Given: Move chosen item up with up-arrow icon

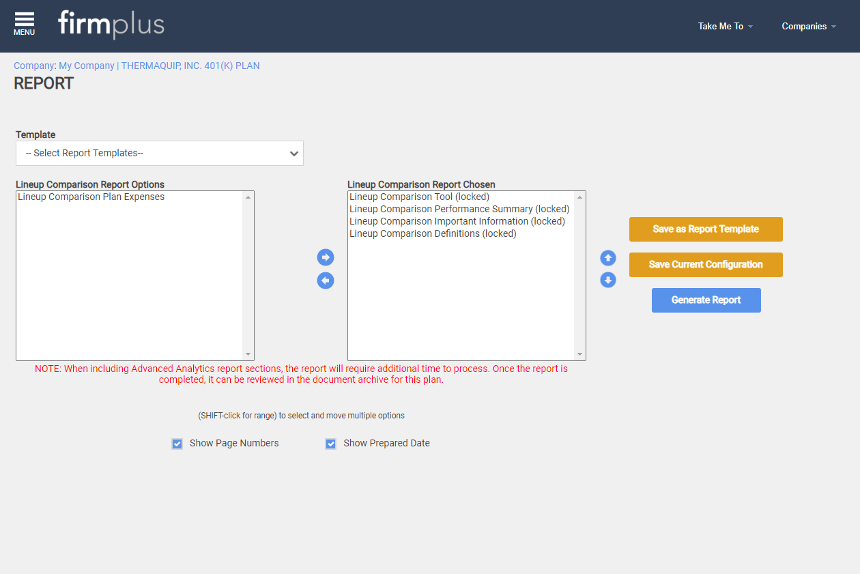Looking at the screenshot, I should pyautogui.click(x=608, y=258).
